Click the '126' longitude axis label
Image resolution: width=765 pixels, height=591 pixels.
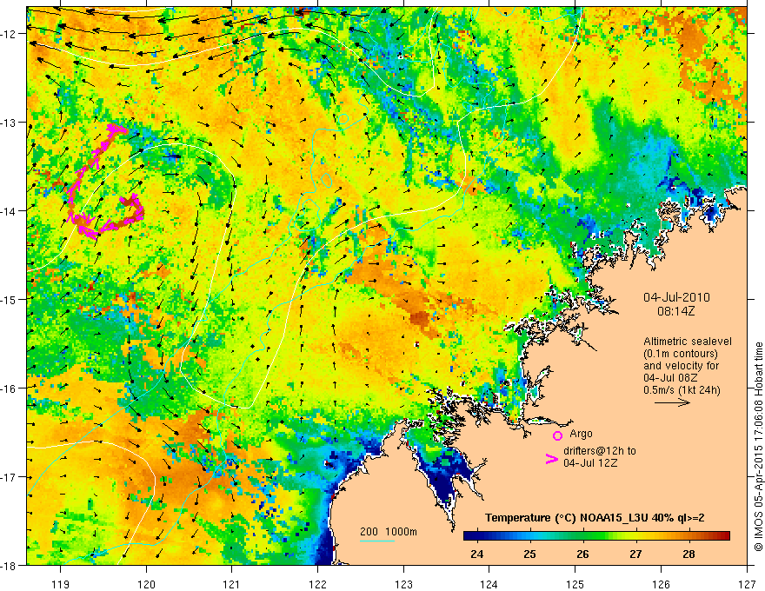pos(661,584)
